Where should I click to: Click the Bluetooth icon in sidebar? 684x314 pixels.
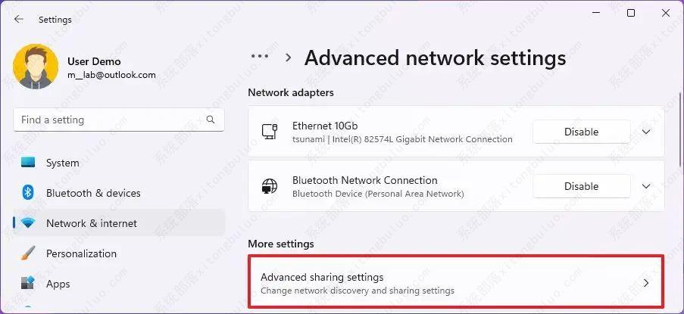[x=28, y=193]
